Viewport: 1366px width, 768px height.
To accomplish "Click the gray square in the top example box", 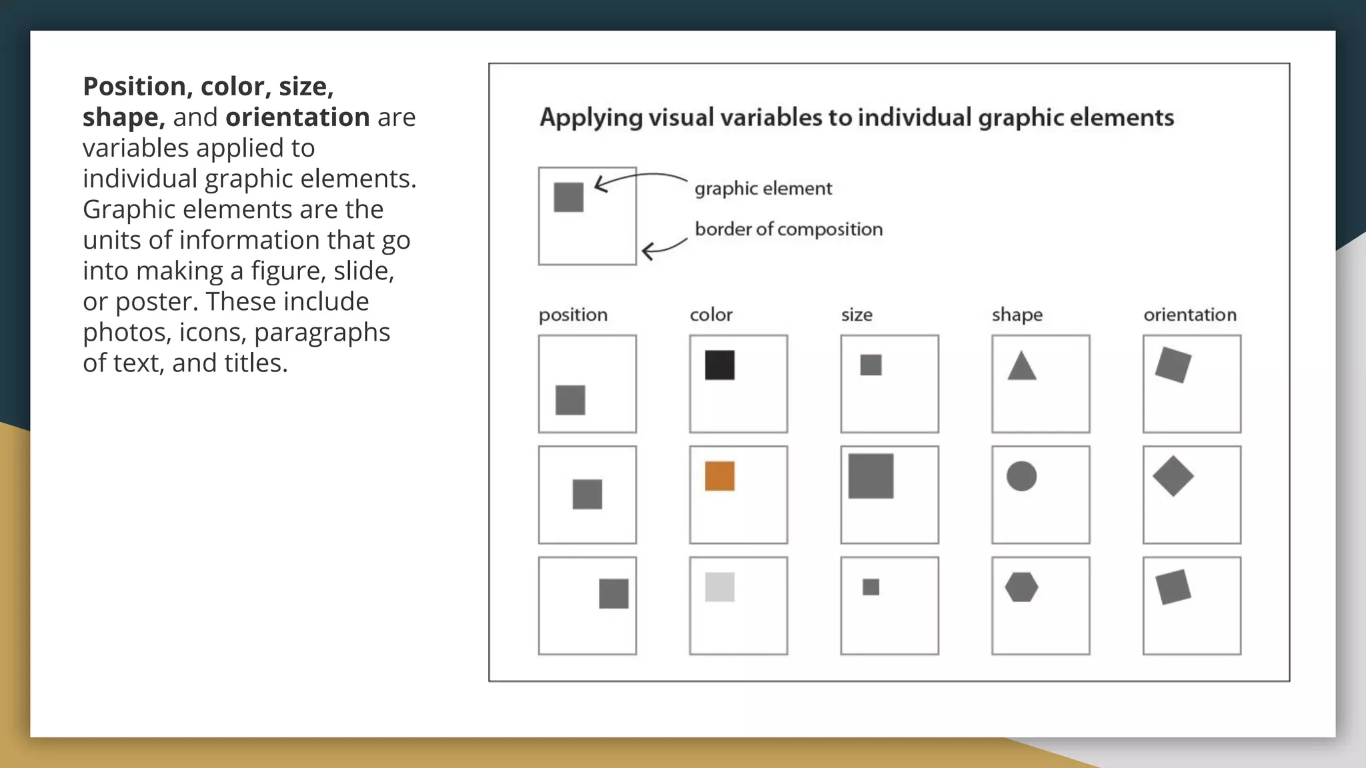I will click(x=568, y=197).
